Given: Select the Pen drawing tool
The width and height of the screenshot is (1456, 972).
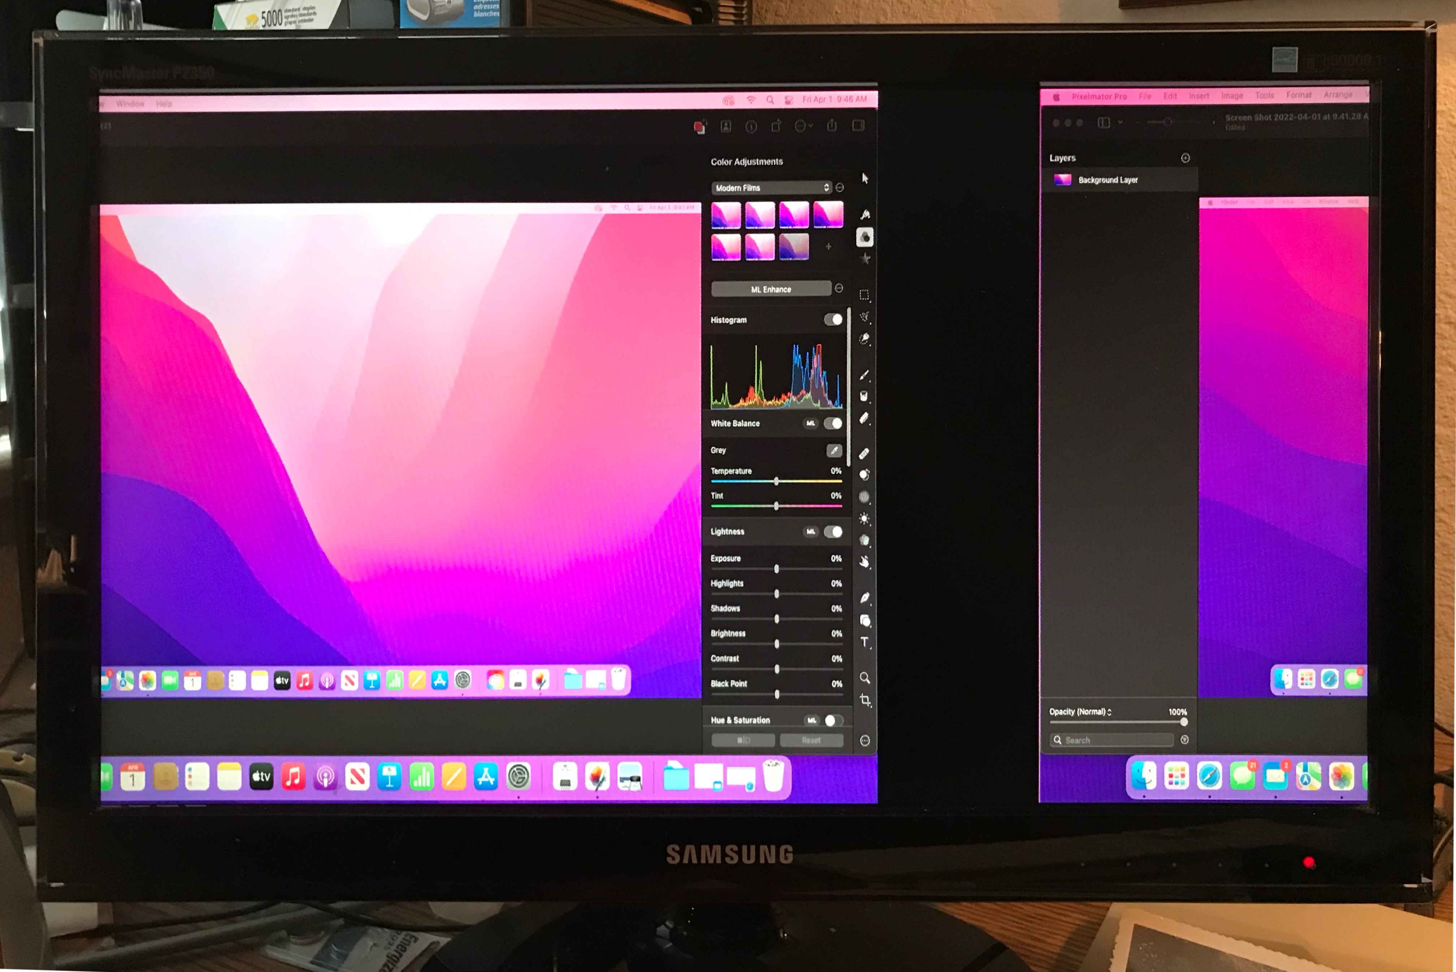Looking at the screenshot, I should [864, 597].
